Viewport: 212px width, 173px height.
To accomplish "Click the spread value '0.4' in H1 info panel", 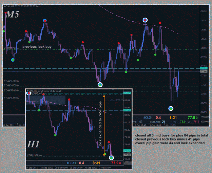I will [x=81, y=163].
